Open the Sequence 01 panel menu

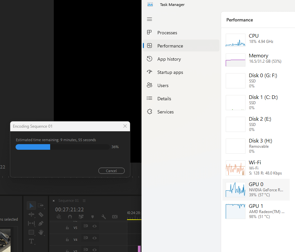tap(84, 201)
